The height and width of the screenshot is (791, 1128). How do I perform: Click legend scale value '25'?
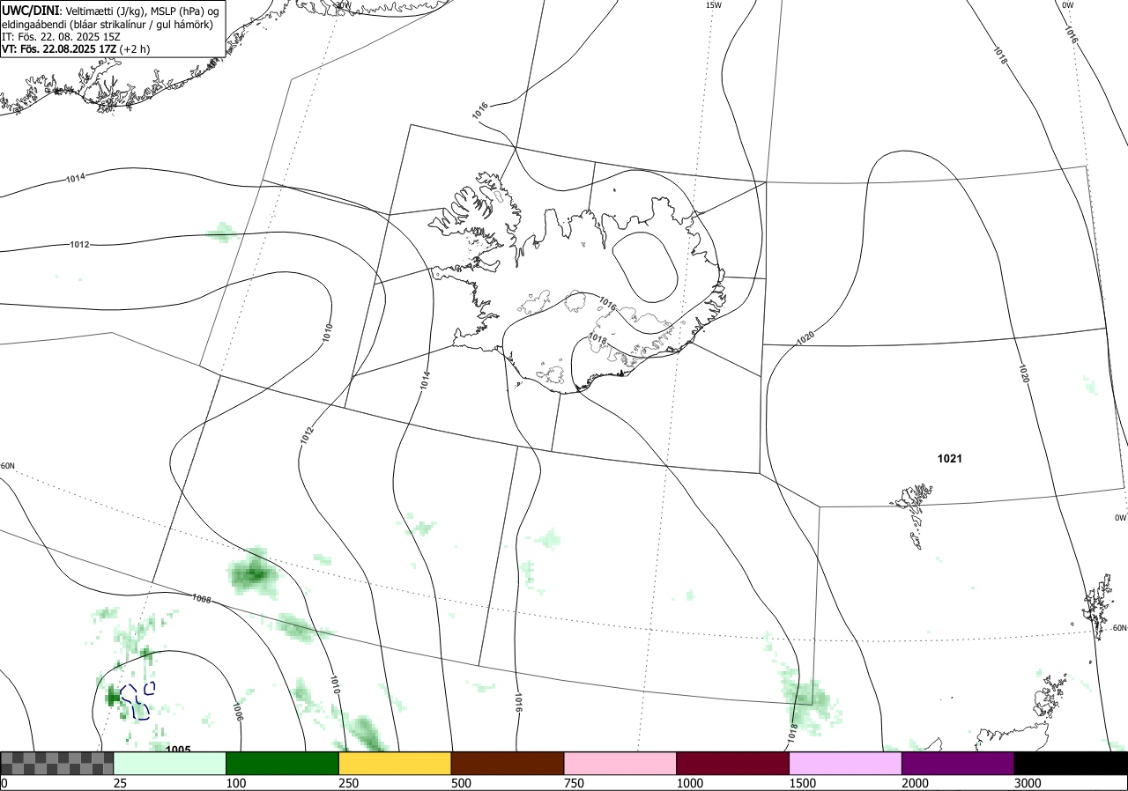(120, 783)
